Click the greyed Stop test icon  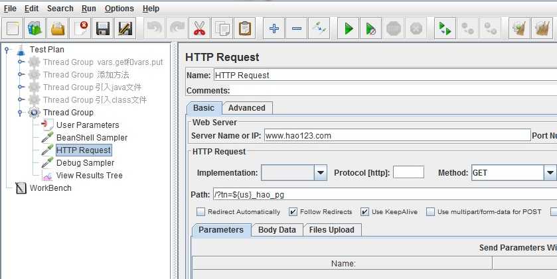pos(393,28)
